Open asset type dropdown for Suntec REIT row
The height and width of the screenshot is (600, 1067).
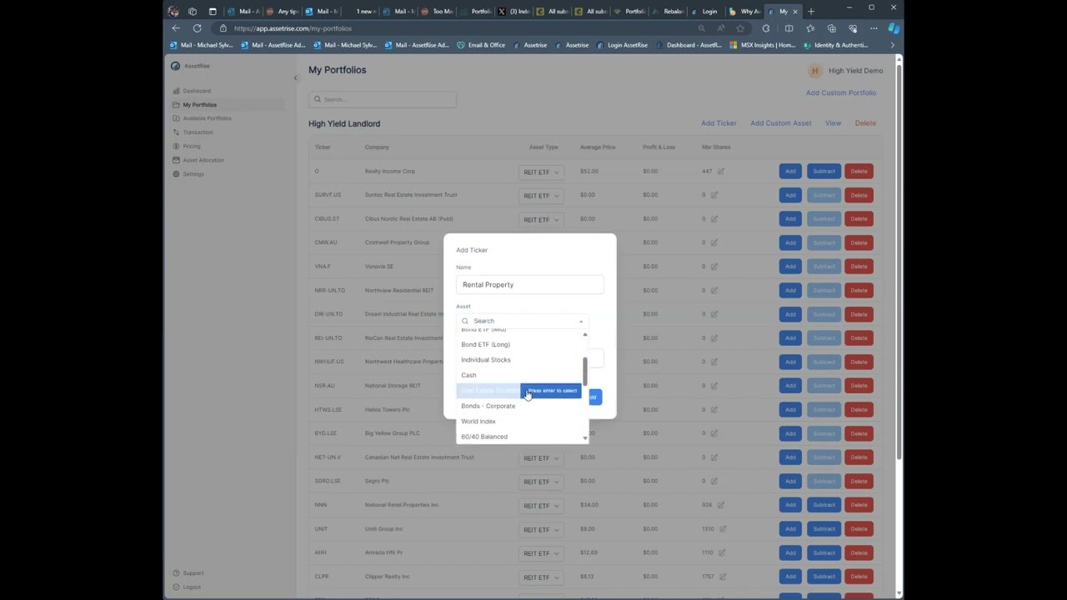(541, 196)
